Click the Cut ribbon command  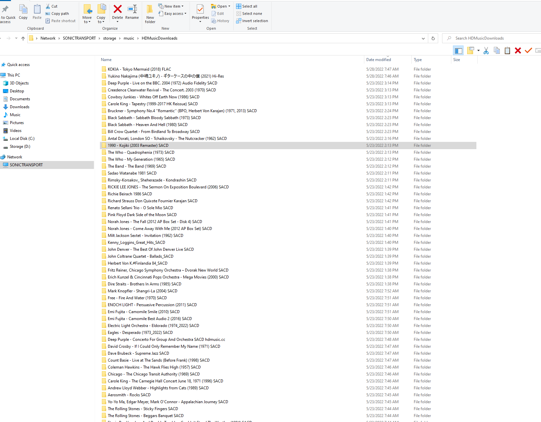click(x=51, y=6)
